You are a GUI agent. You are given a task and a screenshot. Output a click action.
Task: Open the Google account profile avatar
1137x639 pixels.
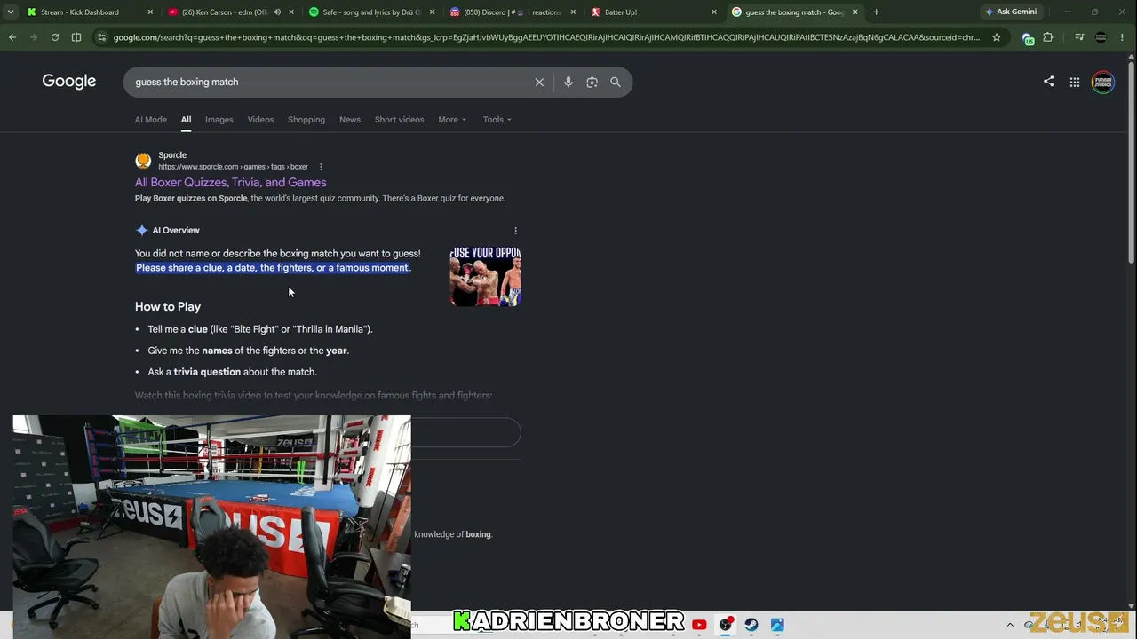(1103, 82)
